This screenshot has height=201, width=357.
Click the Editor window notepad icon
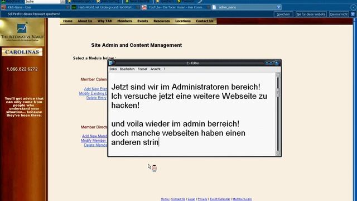point(112,63)
